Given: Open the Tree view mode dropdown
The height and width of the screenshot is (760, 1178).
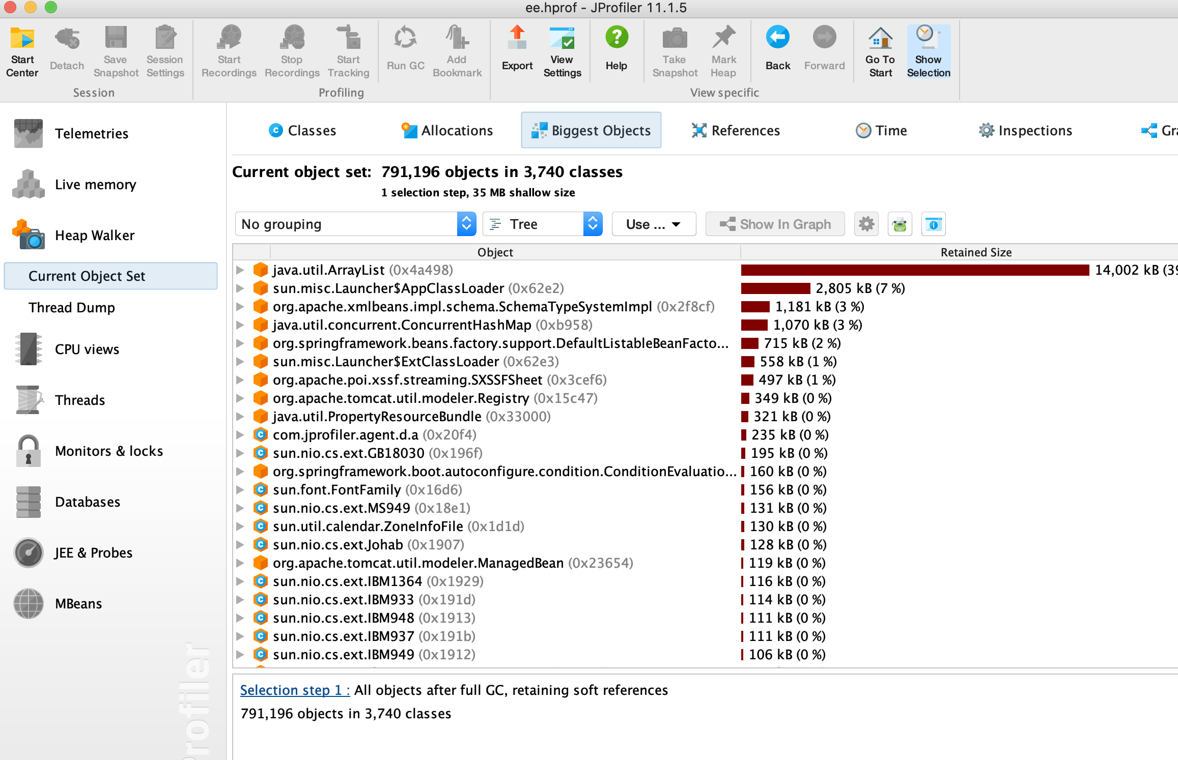Looking at the screenshot, I should (542, 224).
